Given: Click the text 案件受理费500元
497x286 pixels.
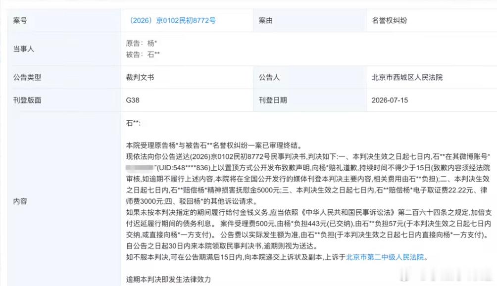Looking at the screenshot, I should point(248,224).
